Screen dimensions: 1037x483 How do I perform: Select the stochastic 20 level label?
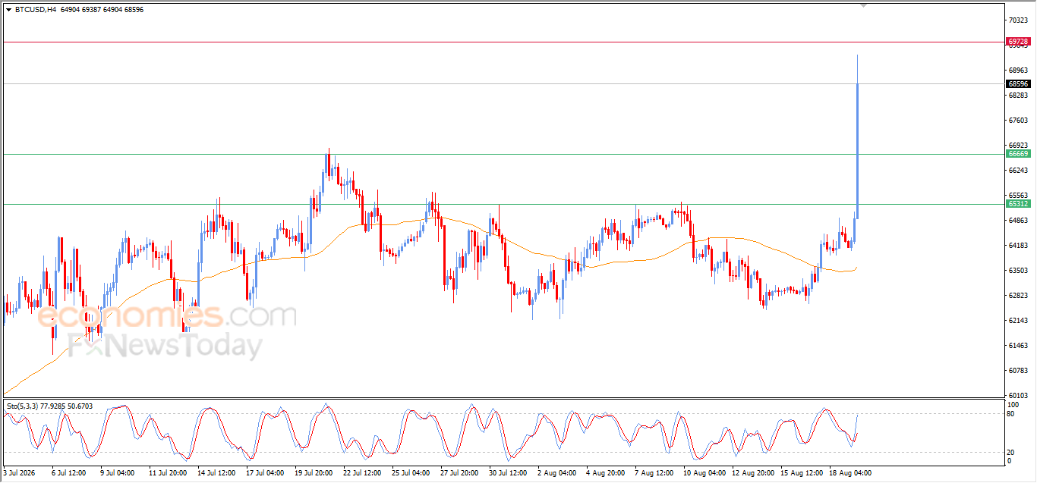(x=1010, y=453)
